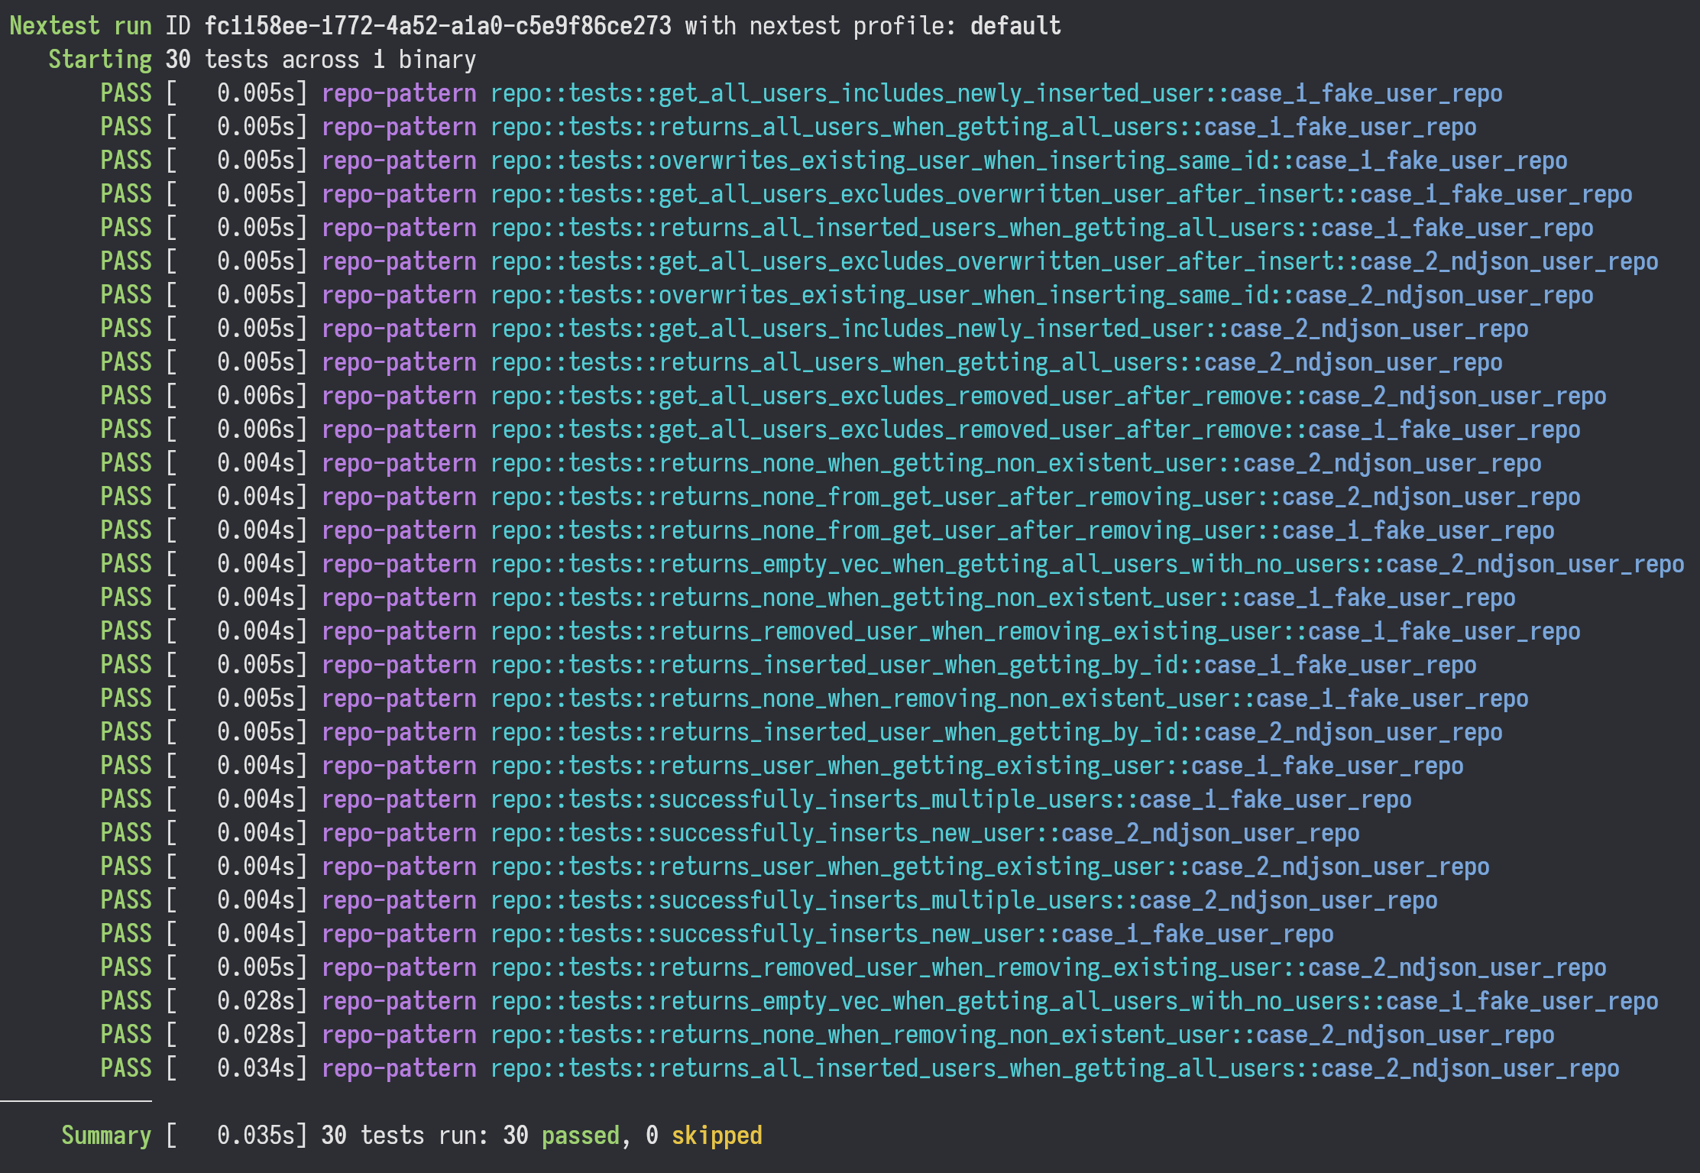The width and height of the screenshot is (1700, 1173).
Task: Click test successfully_inserts_multiple_users case_1_fake_user_repo
Action: pyautogui.click(x=950, y=799)
